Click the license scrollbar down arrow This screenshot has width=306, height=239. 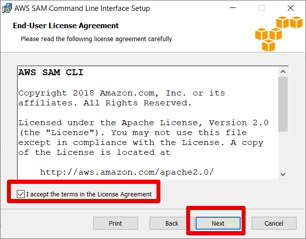(283, 174)
